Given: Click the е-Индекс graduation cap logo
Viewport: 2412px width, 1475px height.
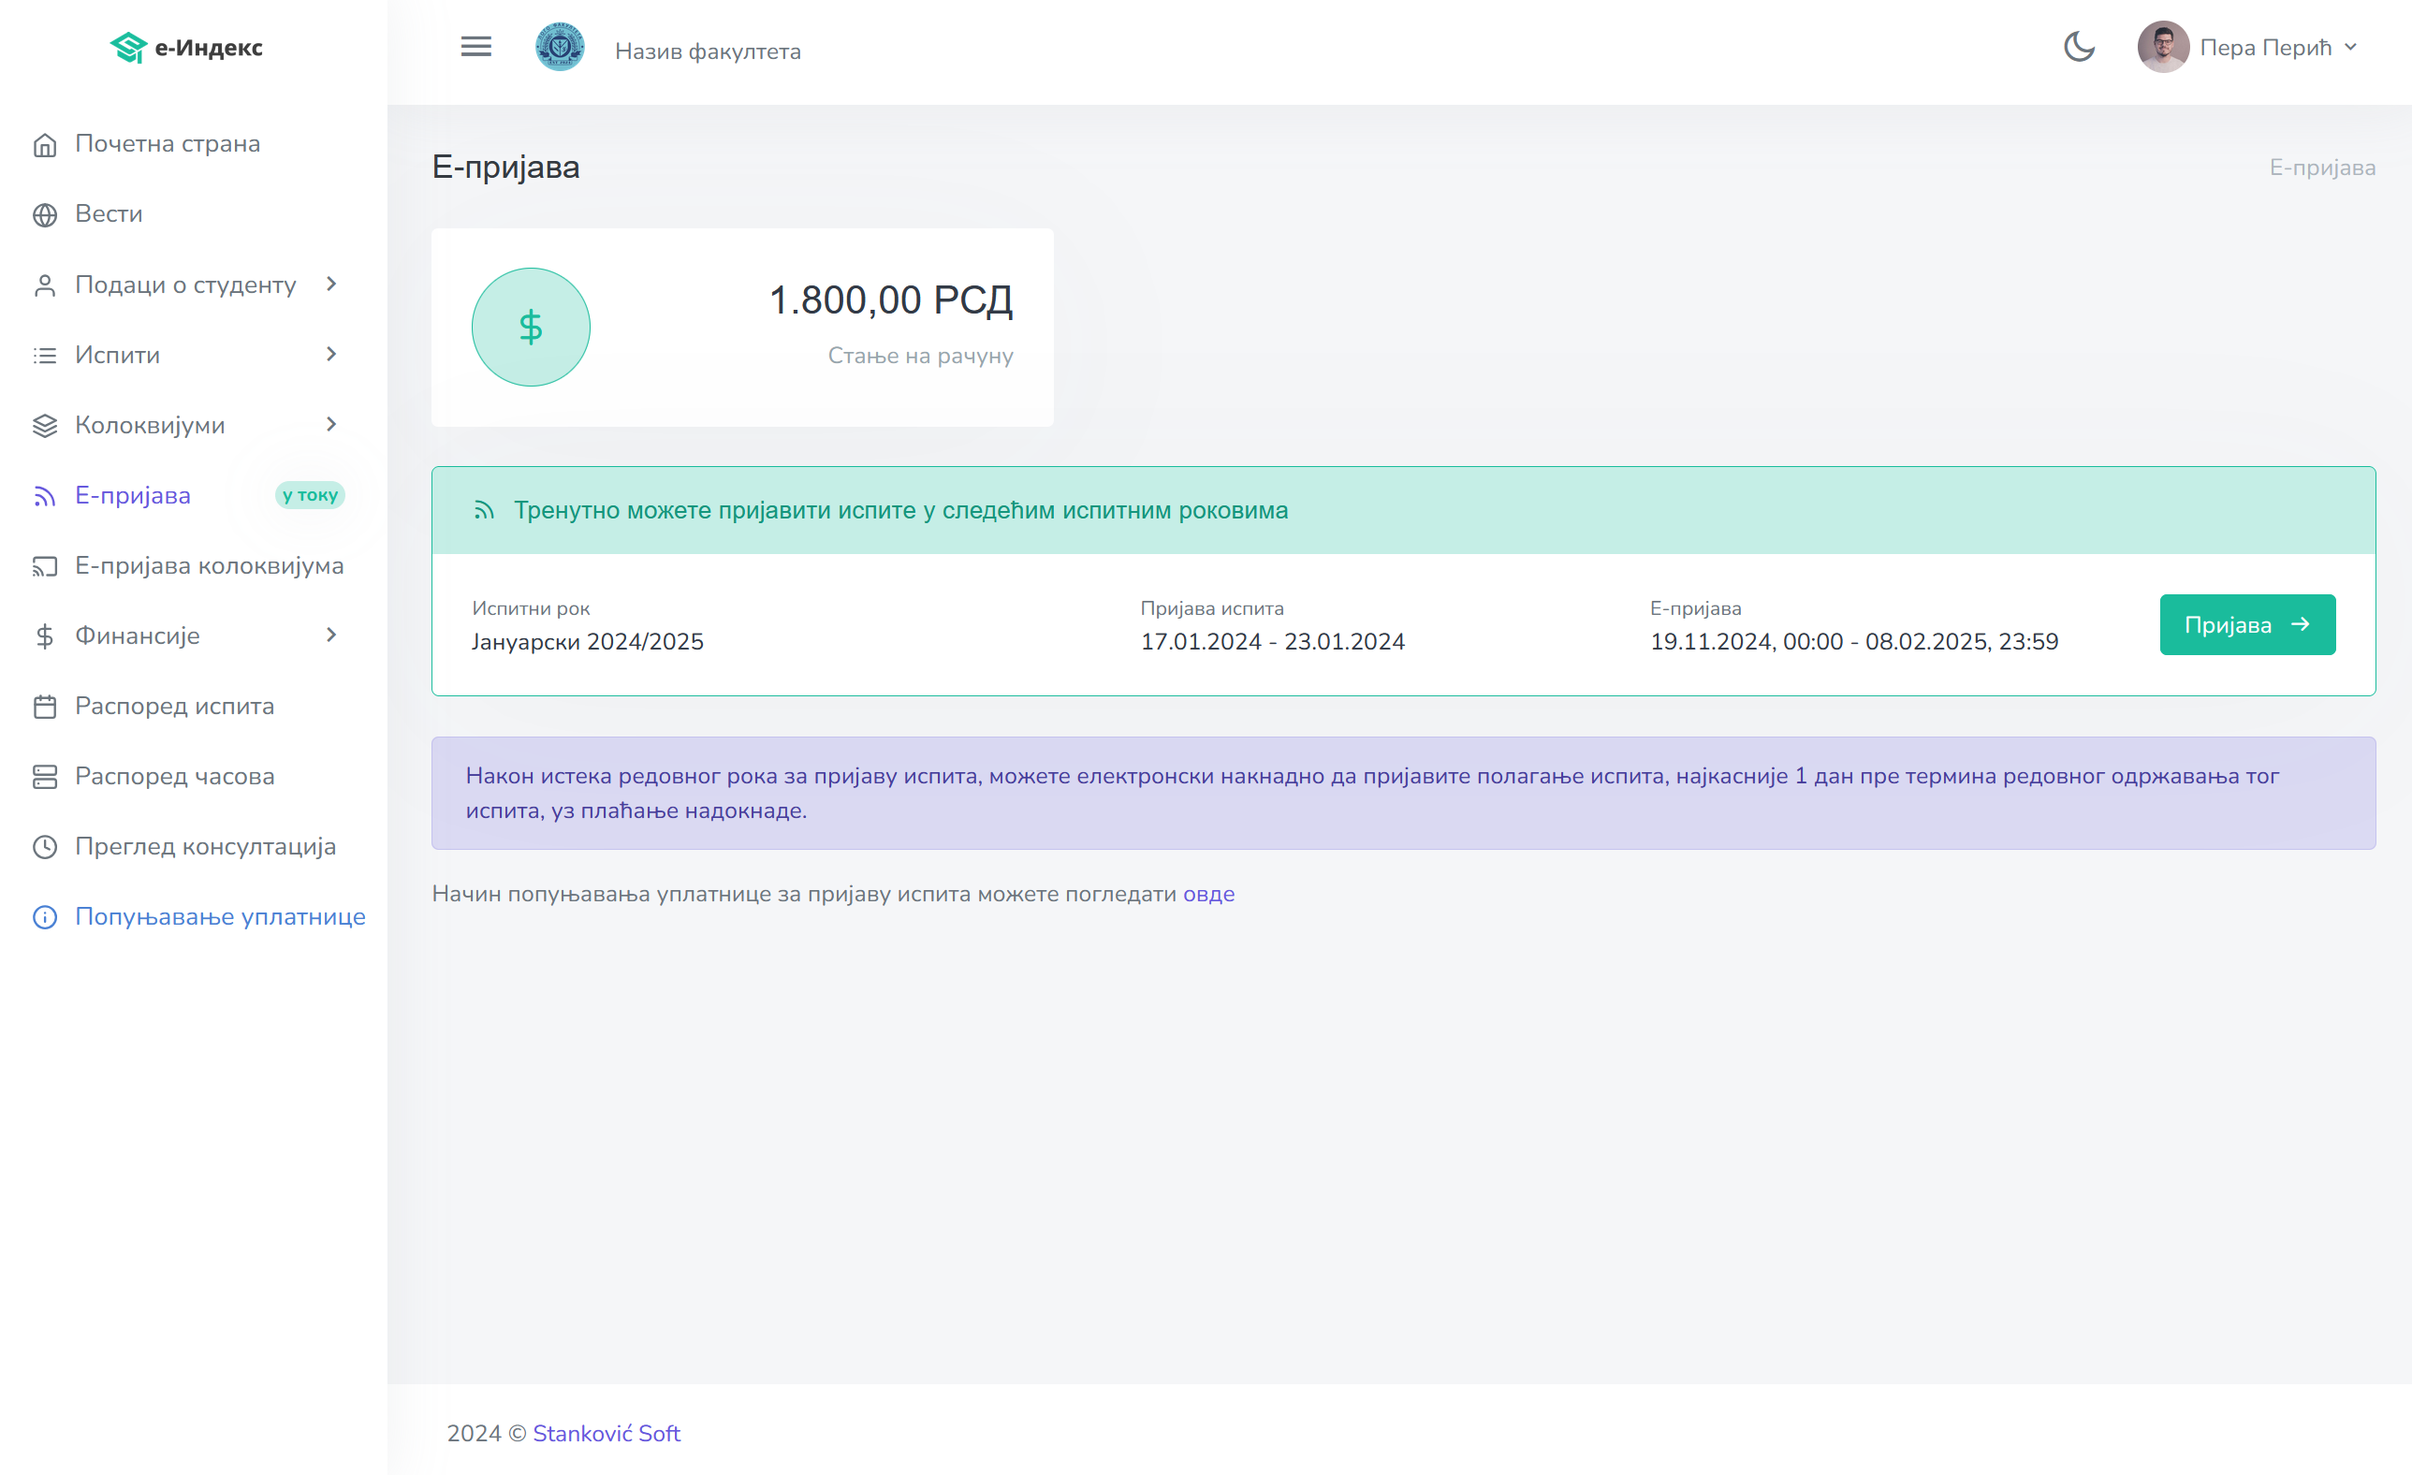Looking at the screenshot, I should tap(128, 47).
